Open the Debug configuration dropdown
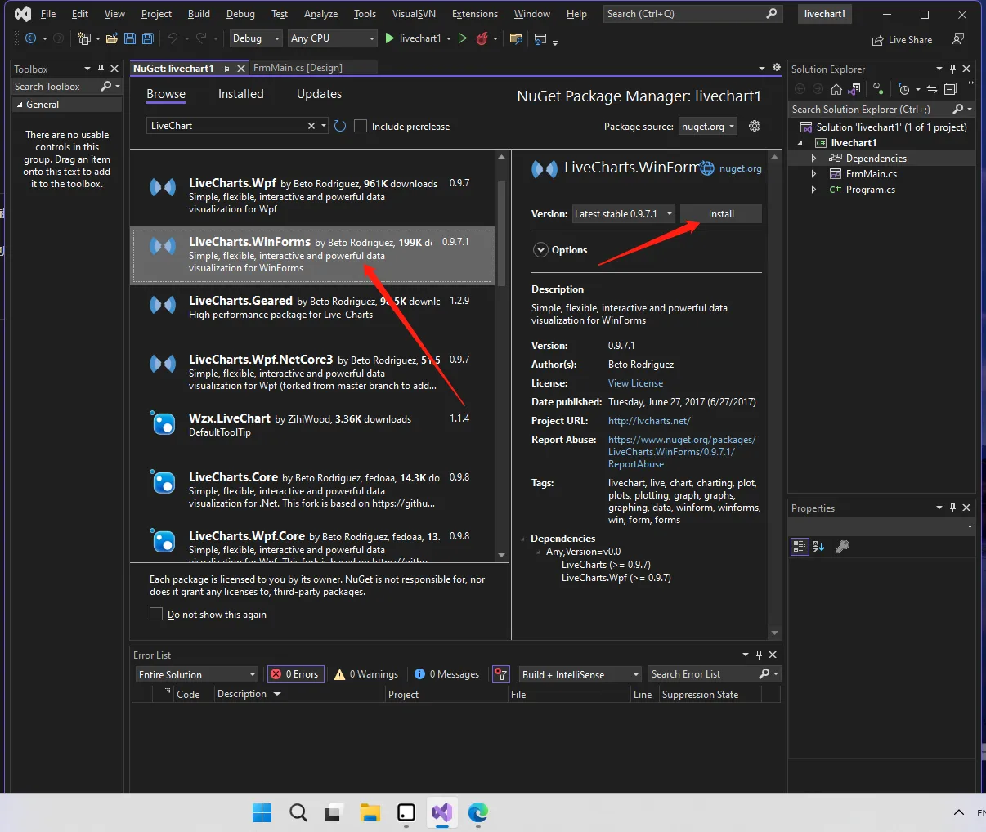Screen dimensions: 986x832 tap(256, 38)
